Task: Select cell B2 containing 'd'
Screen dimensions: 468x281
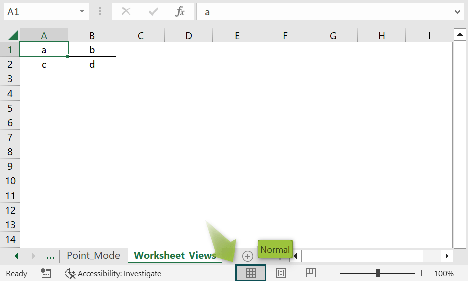Action: (x=92, y=64)
